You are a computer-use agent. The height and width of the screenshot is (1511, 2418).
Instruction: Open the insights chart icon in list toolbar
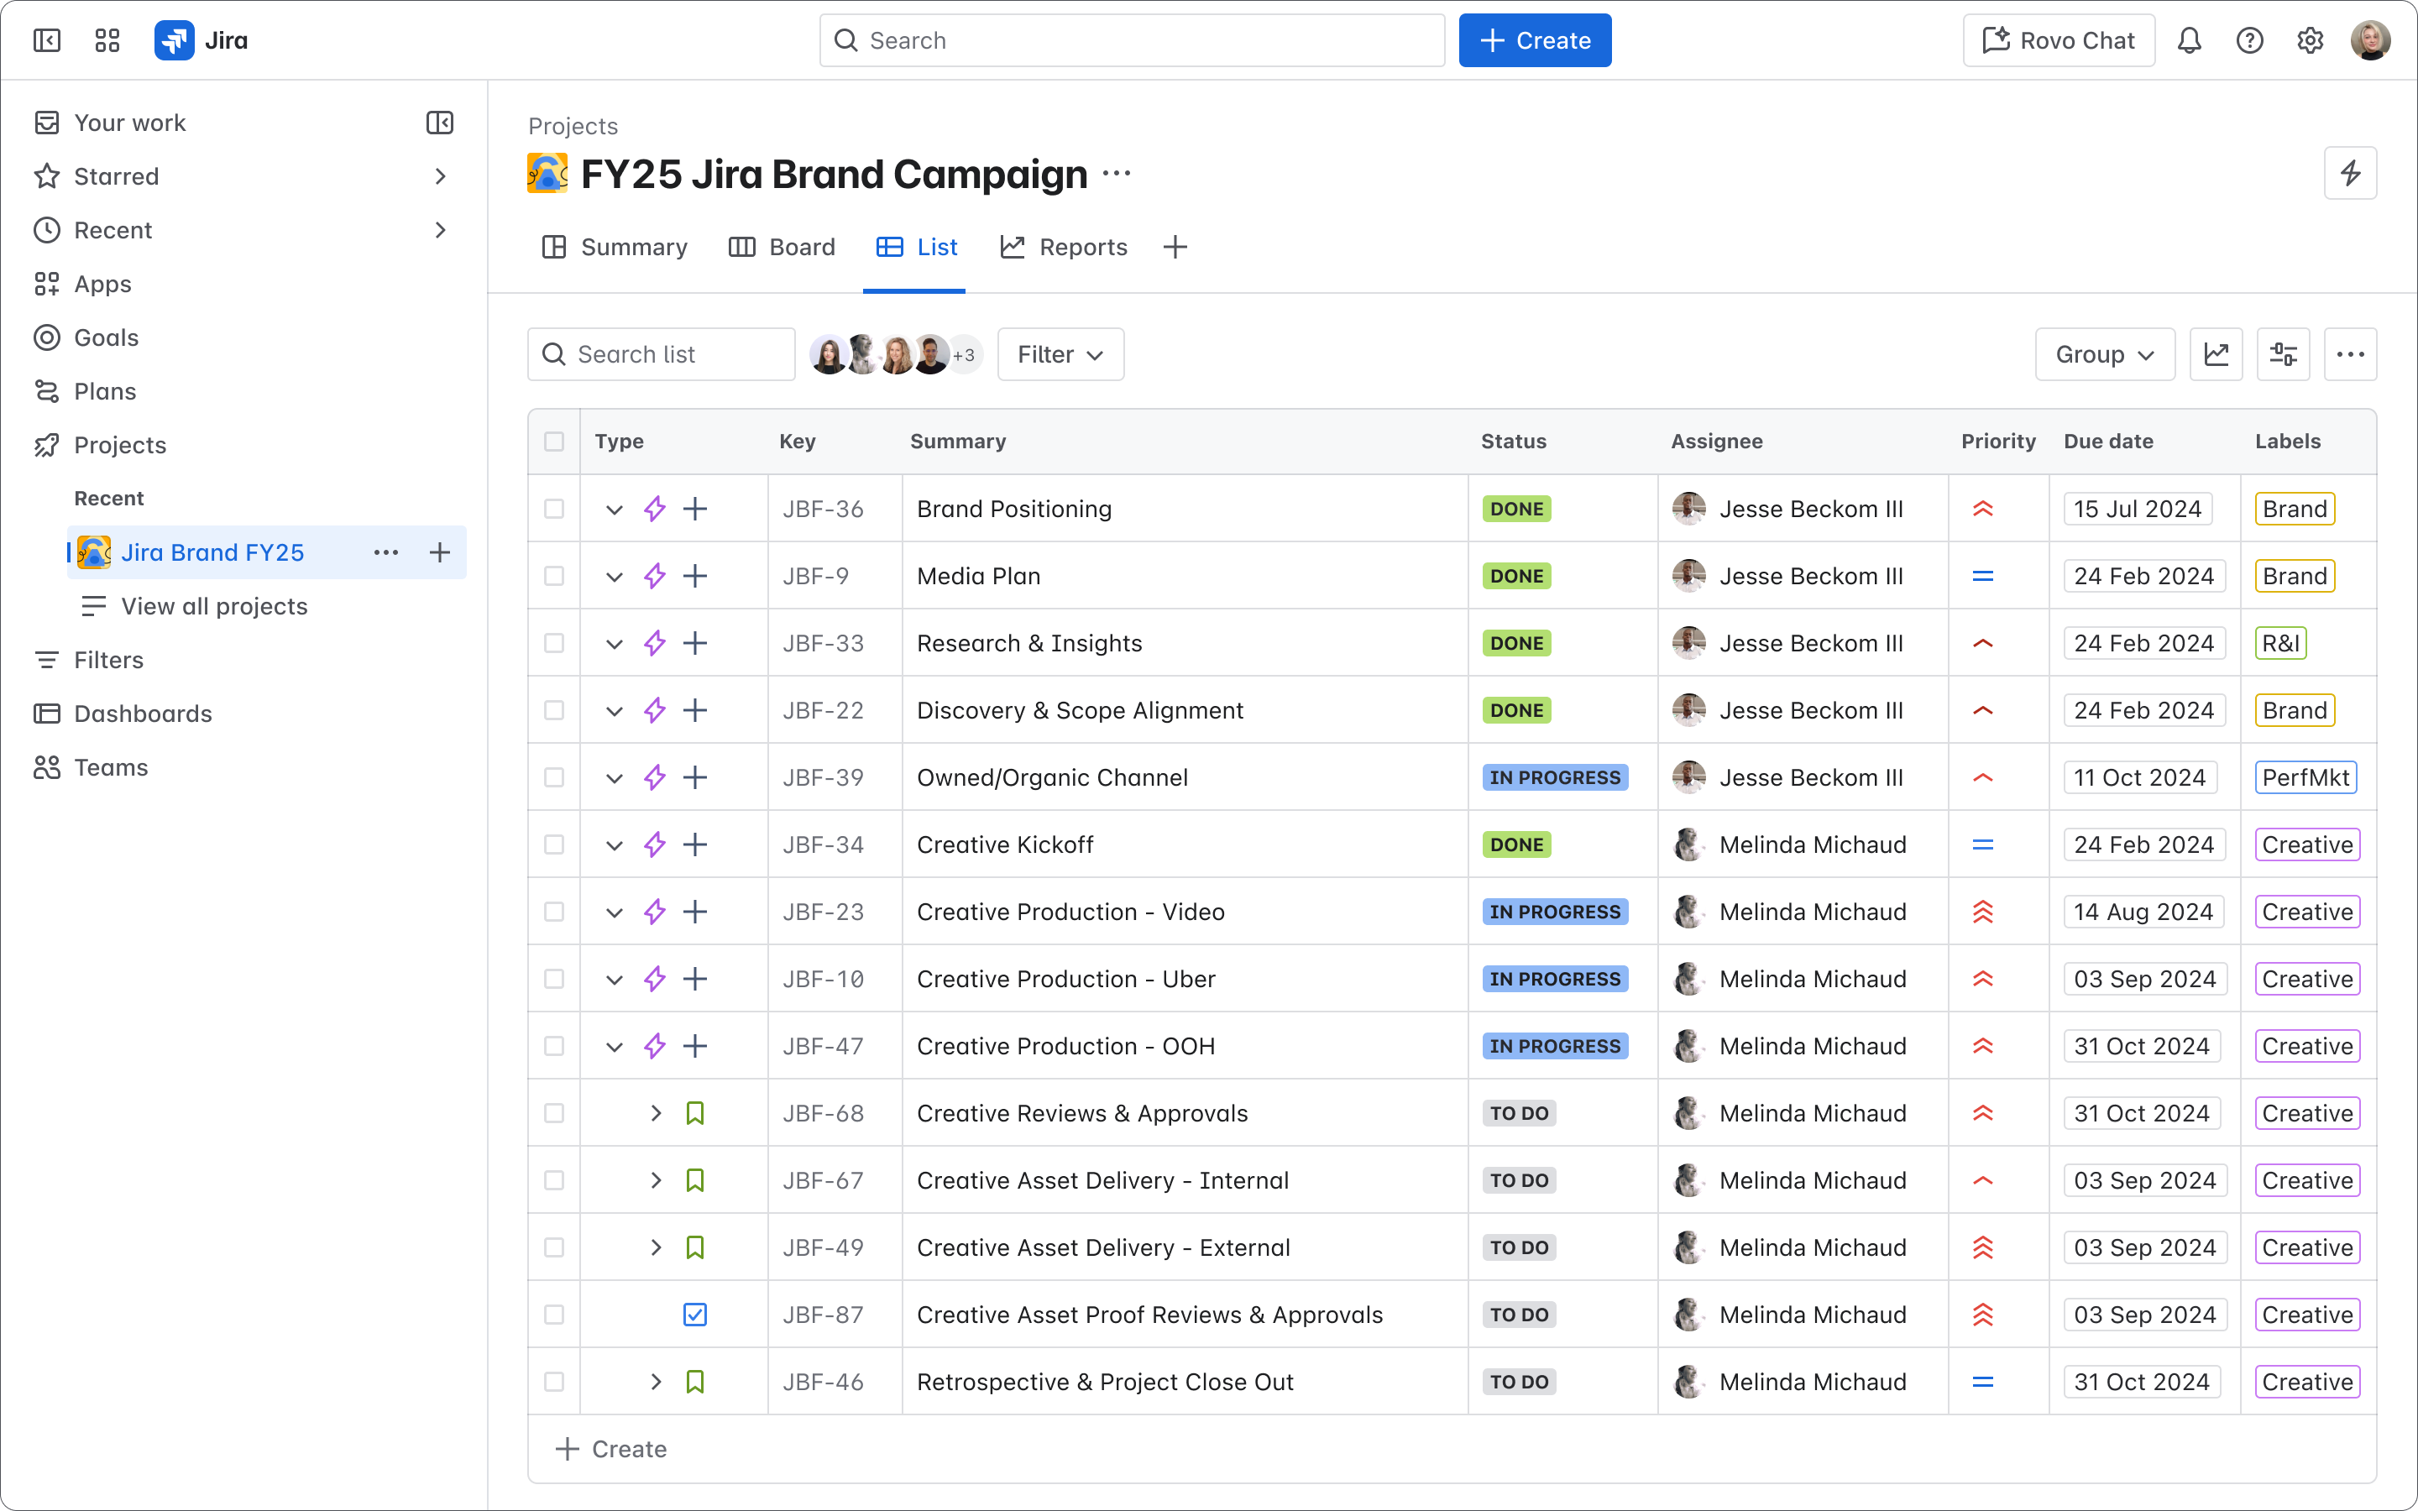pos(2216,353)
